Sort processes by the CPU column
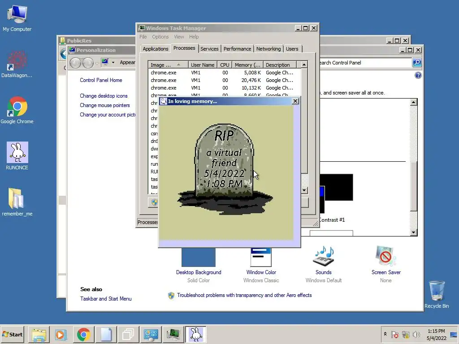This screenshot has height=344, width=459. 225,65
